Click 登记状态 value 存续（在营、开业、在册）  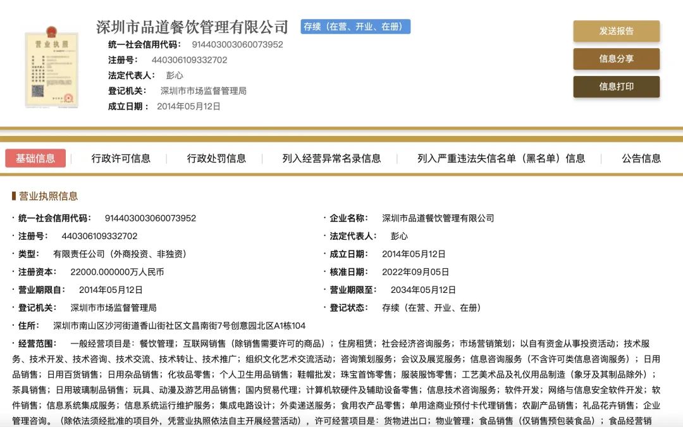coord(432,307)
